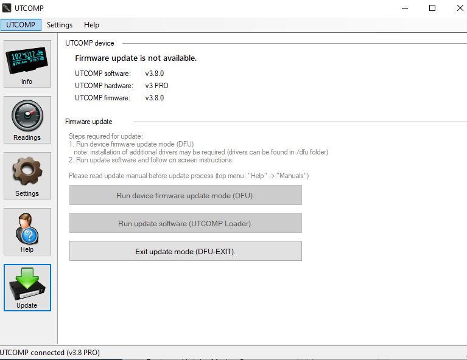The width and height of the screenshot is (467, 360).
Task: Click the 'UTCOMP device' section heading
Action: point(90,43)
